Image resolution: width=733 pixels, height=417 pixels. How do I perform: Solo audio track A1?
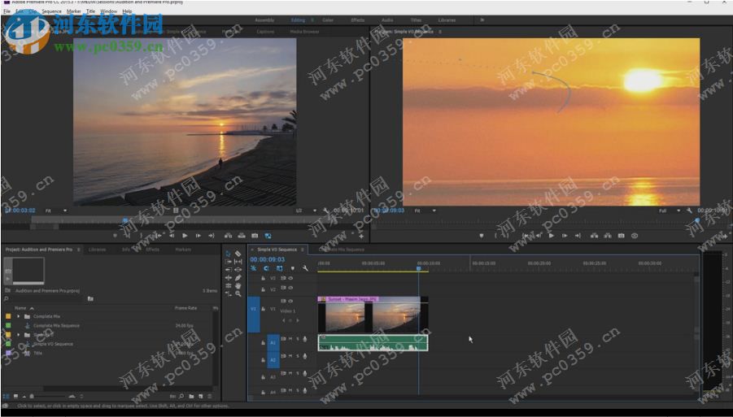tap(297, 339)
